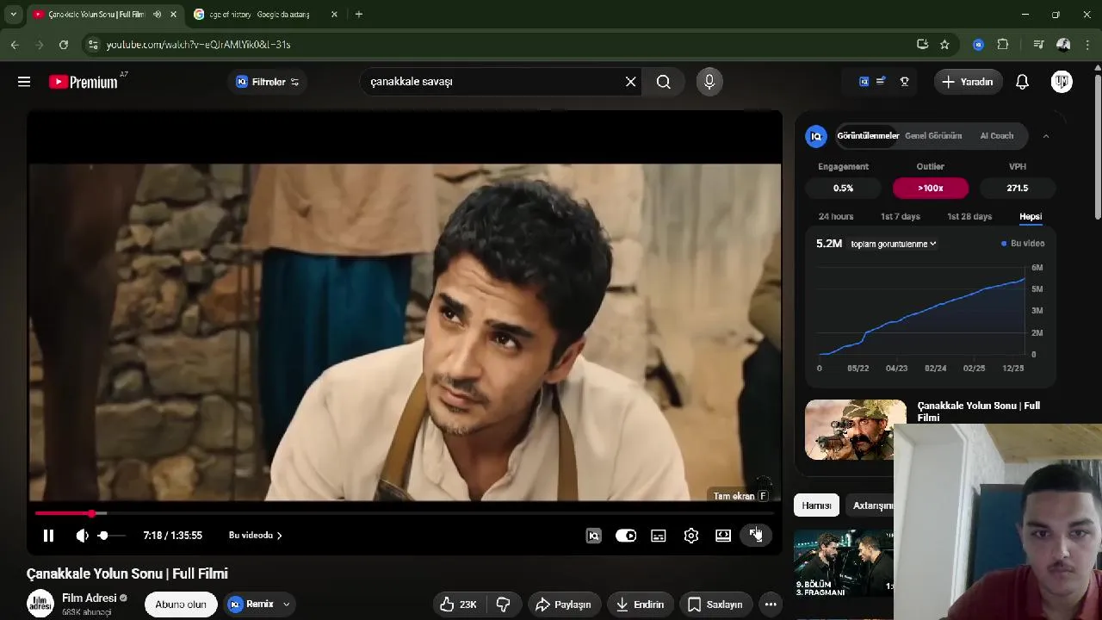Open the blue IQ extension icon in YouTube header

tap(864, 82)
